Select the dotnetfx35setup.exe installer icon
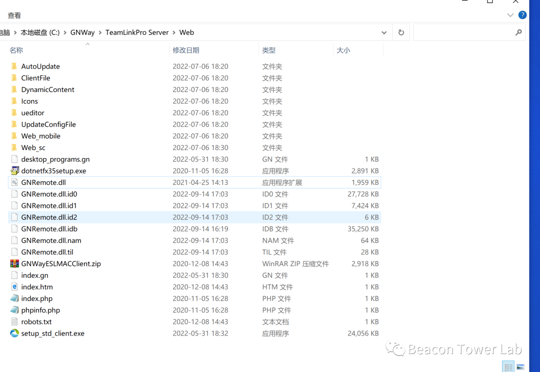The height and width of the screenshot is (372, 540). 14,171
